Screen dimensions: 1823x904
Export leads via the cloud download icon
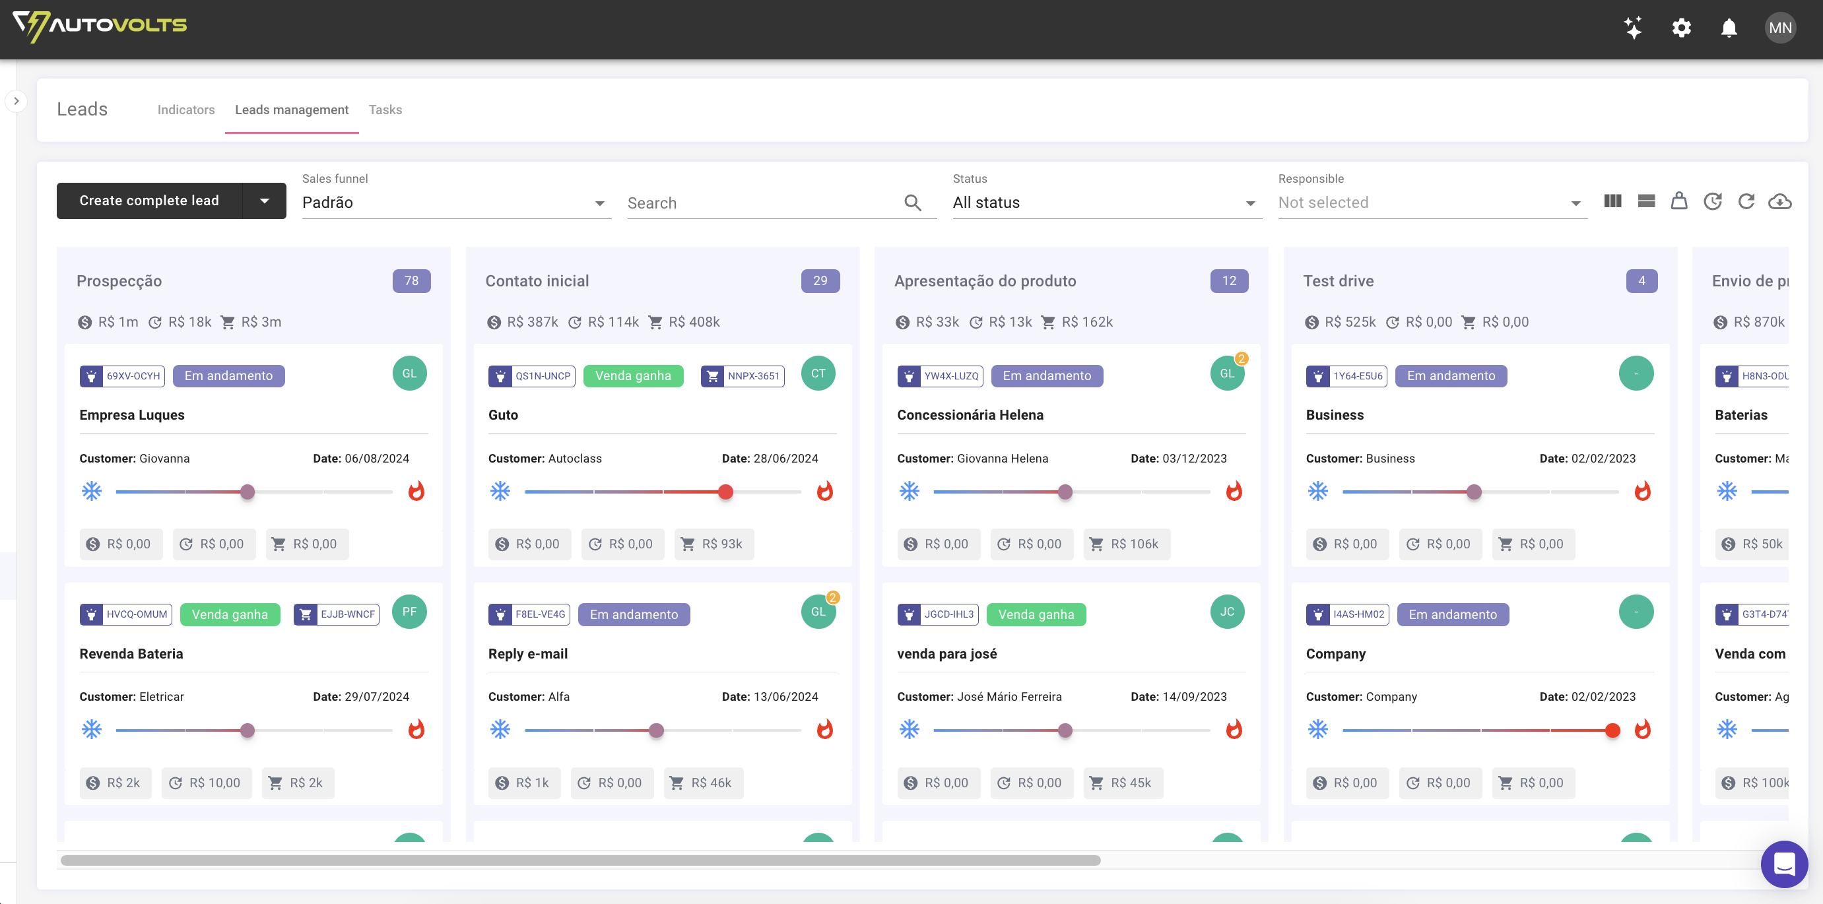(1781, 201)
